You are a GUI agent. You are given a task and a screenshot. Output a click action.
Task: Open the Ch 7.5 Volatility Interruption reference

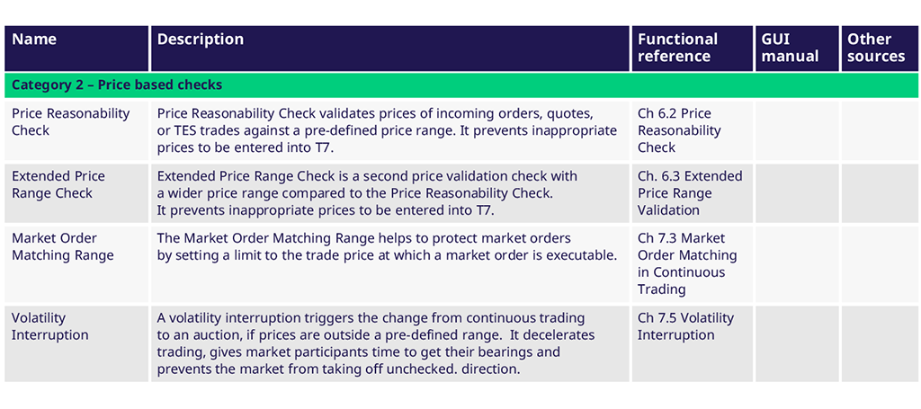685,326
